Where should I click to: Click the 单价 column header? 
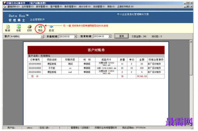(132, 60)
